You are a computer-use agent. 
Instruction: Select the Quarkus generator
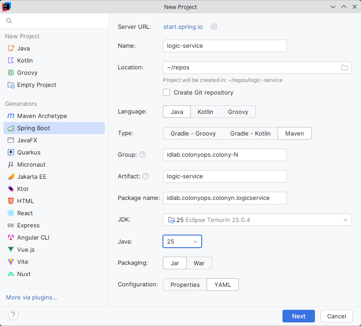[54, 152]
